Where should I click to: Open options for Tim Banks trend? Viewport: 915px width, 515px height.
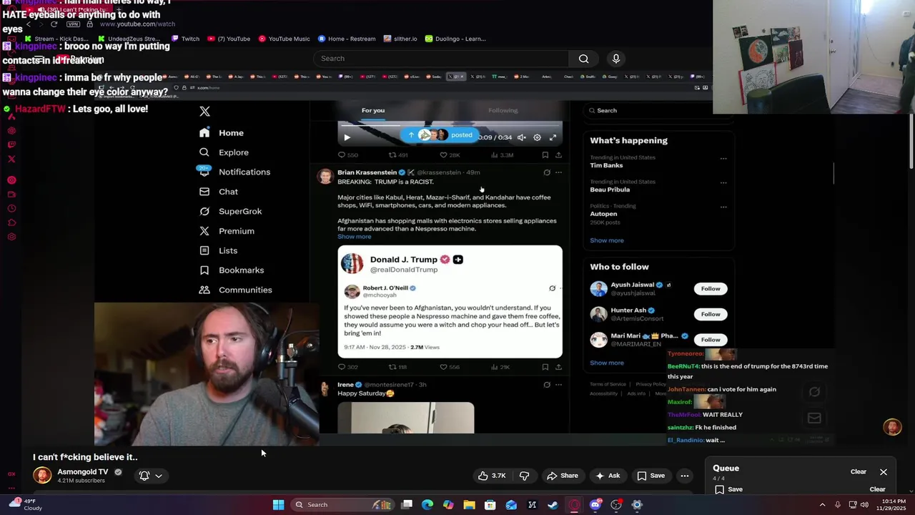pos(723,158)
